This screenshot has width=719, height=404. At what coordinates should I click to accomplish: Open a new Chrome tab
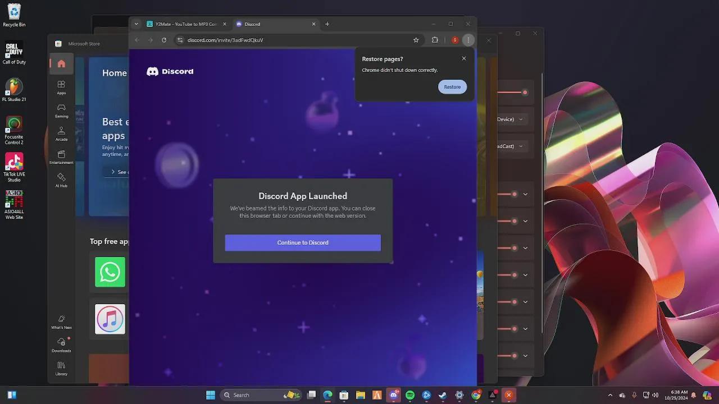pyautogui.click(x=327, y=24)
